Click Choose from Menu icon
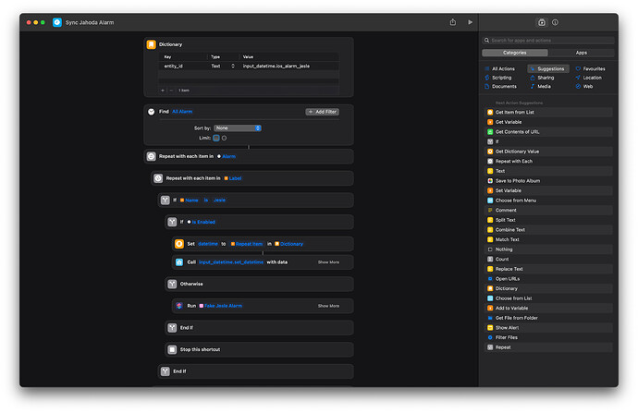Image resolution: width=638 pixels, height=413 pixels. click(490, 200)
